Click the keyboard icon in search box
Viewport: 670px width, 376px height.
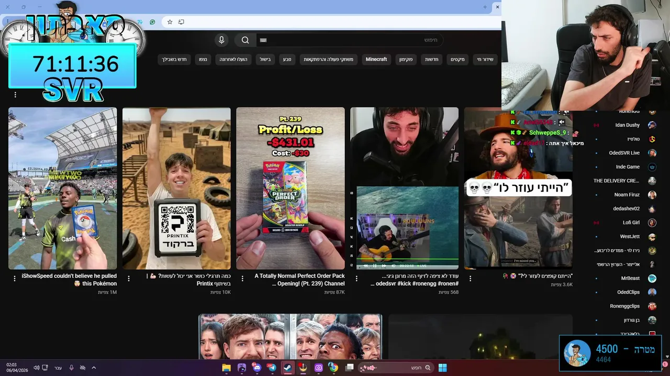tap(263, 40)
